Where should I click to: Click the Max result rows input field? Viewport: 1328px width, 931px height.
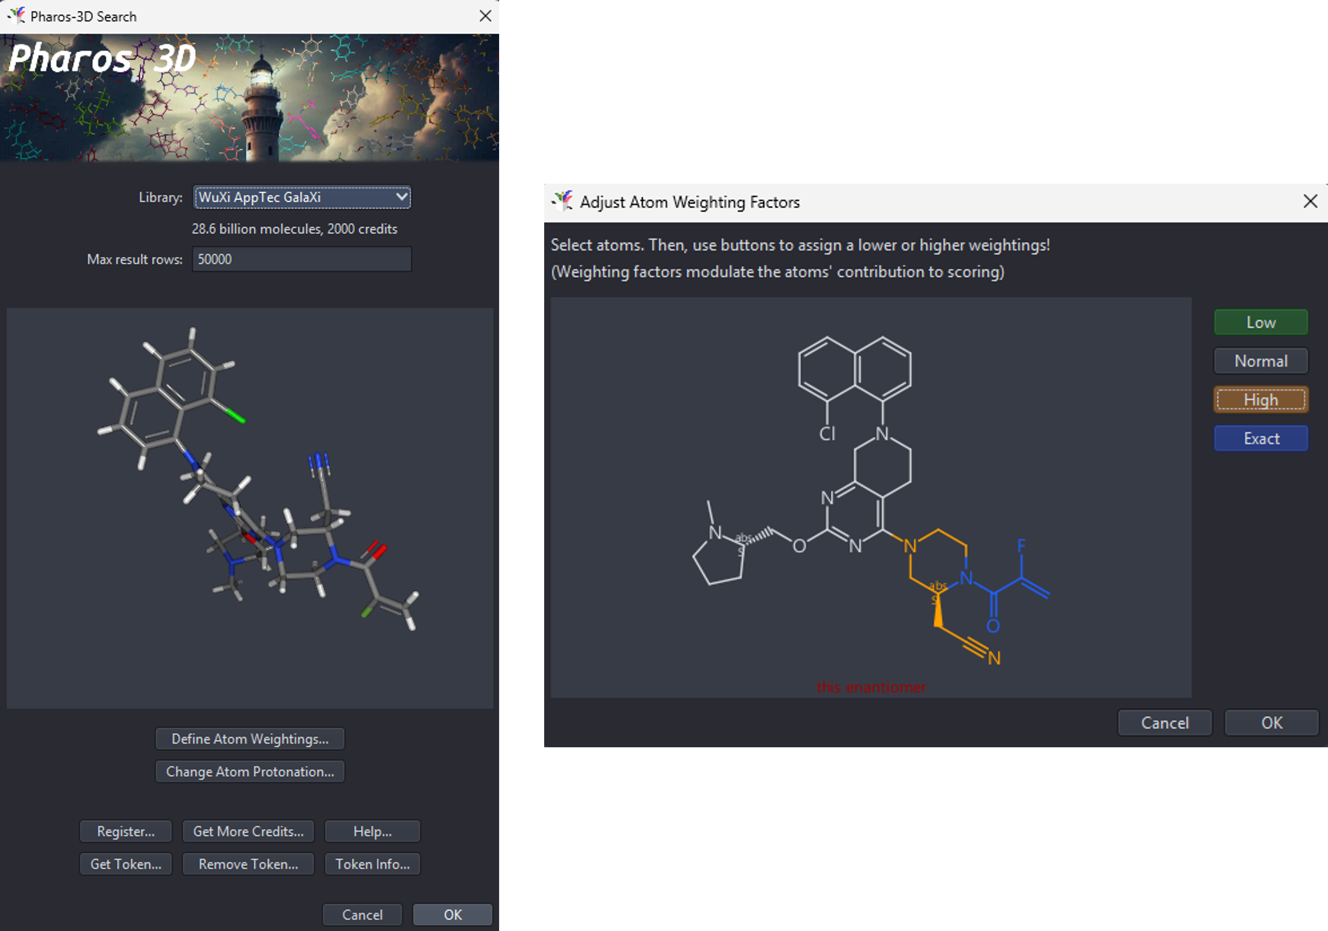click(x=301, y=259)
